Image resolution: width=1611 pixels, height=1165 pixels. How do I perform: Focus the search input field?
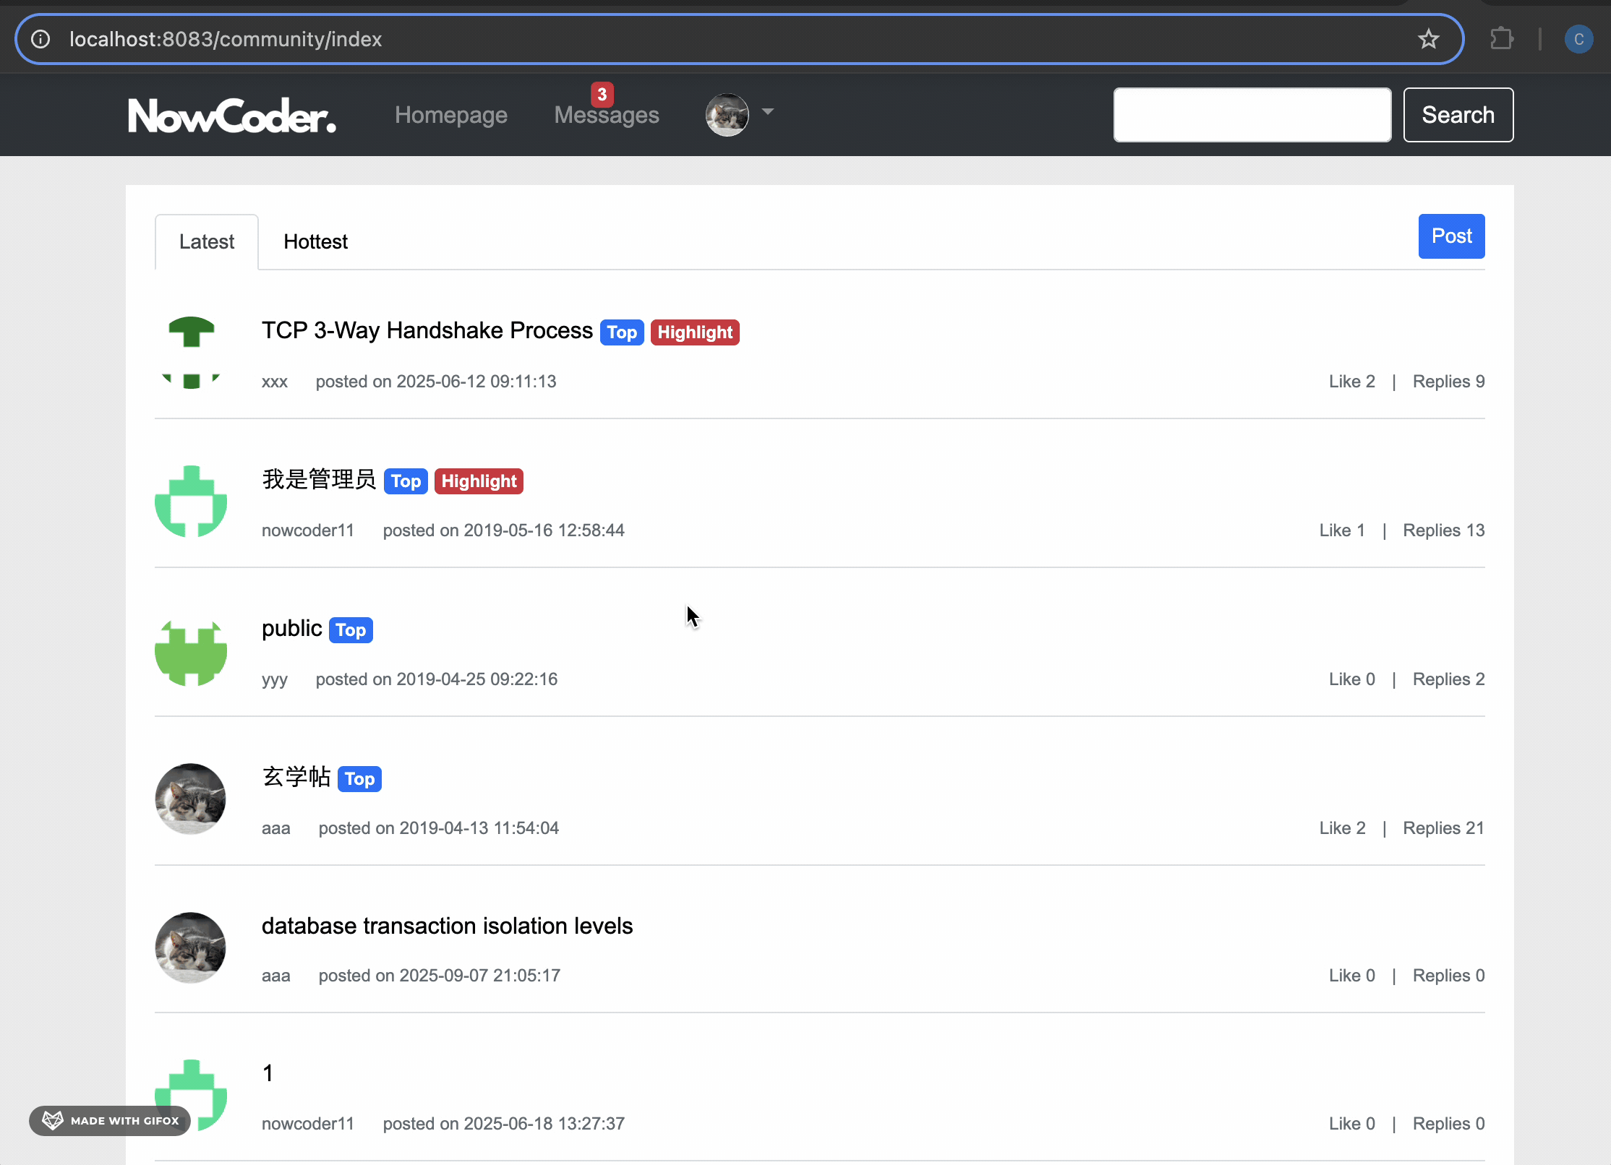(x=1252, y=116)
